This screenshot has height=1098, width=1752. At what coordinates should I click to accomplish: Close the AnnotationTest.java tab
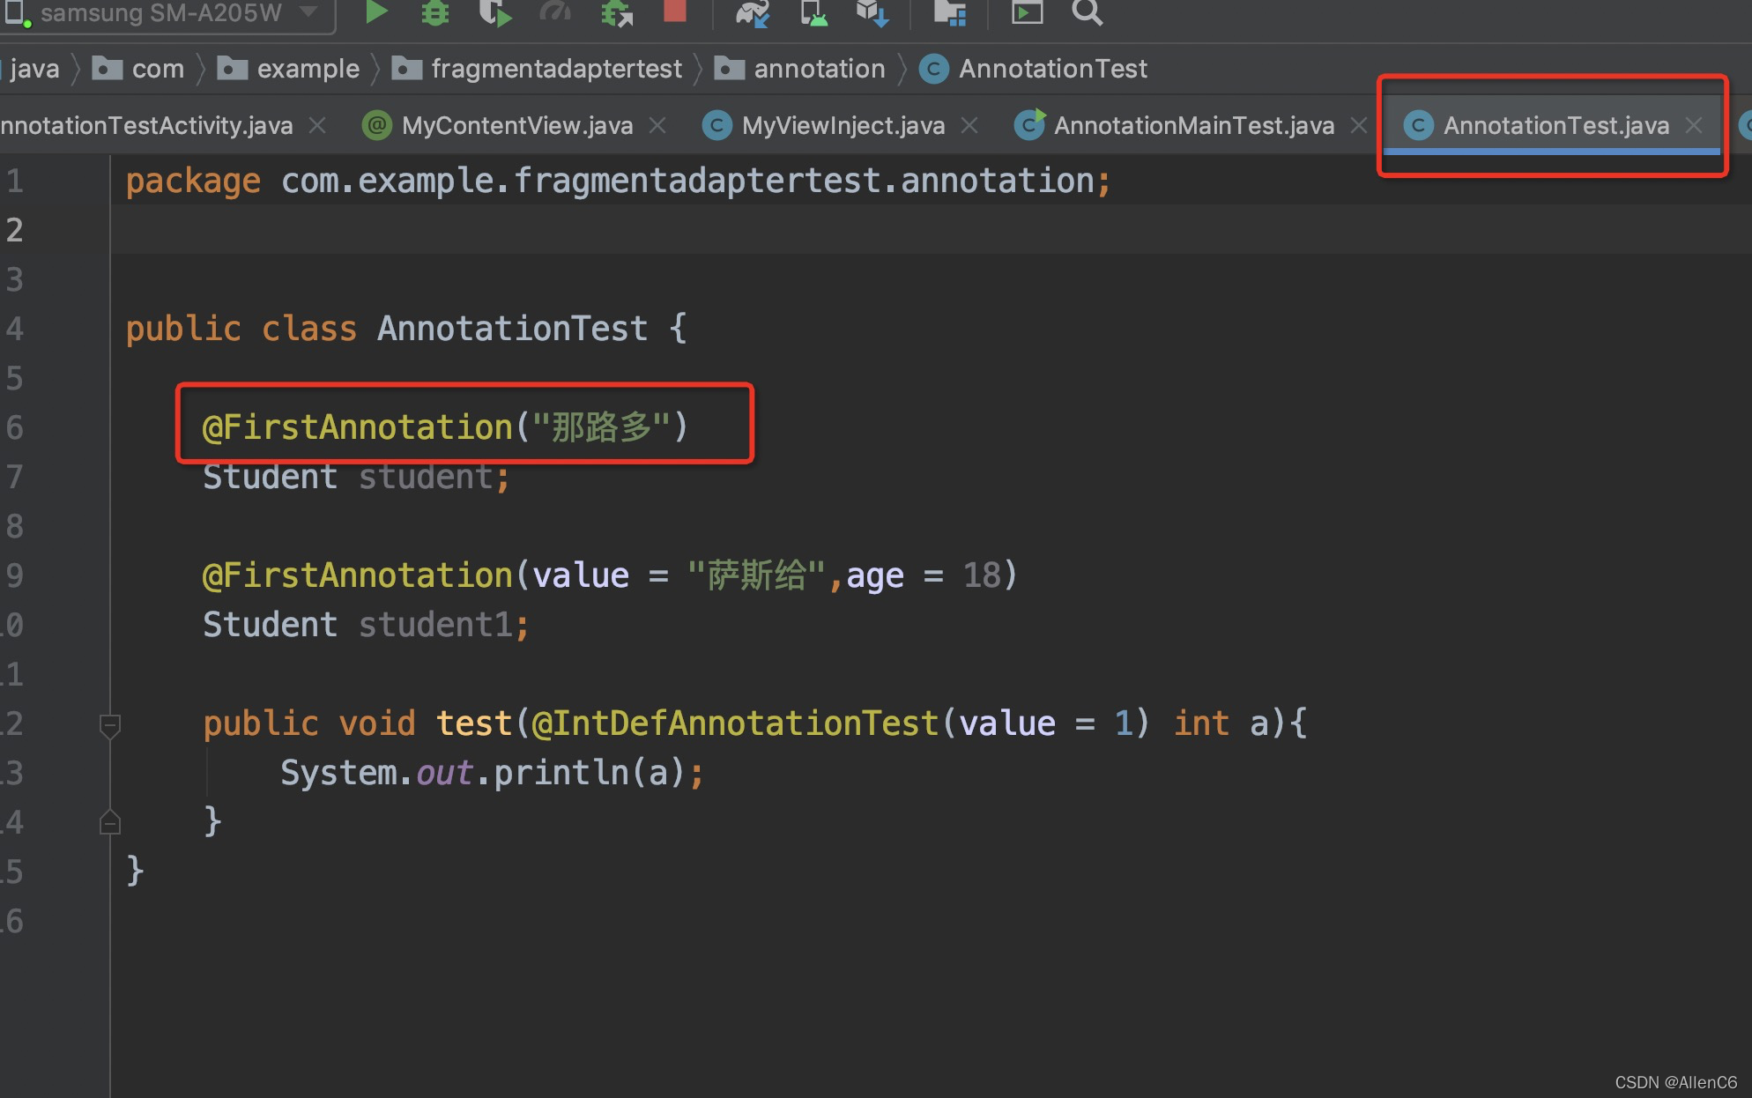[1694, 126]
